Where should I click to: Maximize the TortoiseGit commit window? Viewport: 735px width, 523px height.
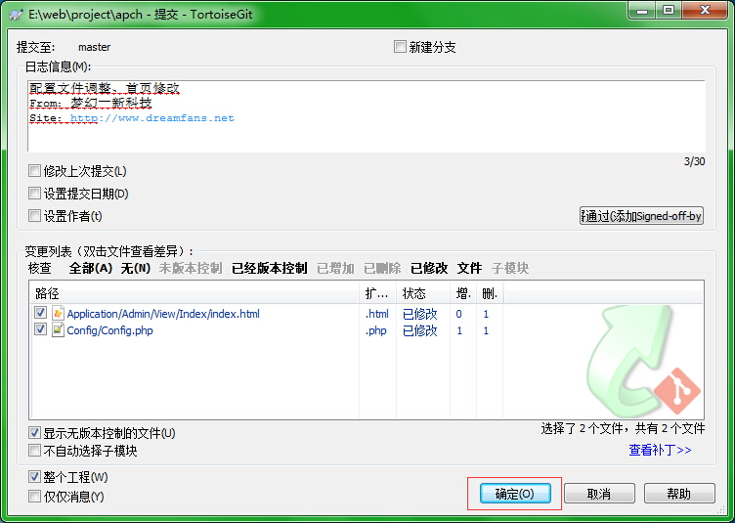(669, 11)
